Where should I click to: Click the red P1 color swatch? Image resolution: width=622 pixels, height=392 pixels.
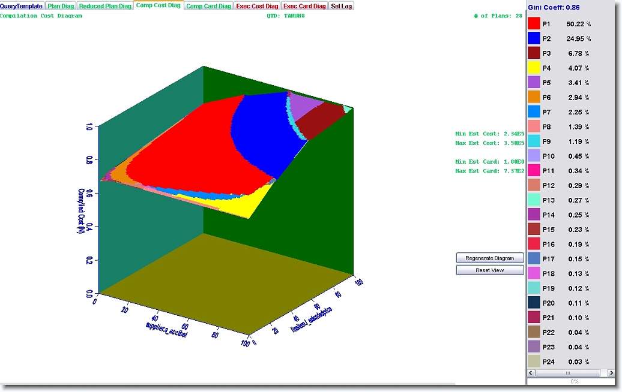tap(534, 24)
